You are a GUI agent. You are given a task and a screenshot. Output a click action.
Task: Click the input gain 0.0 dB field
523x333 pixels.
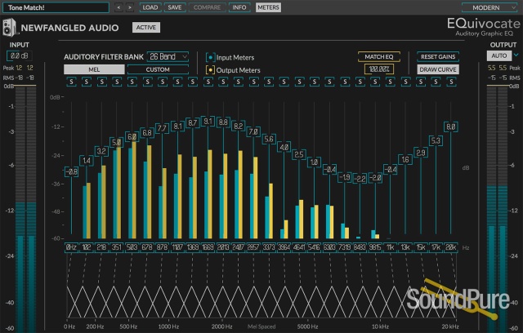[x=19, y=55]
